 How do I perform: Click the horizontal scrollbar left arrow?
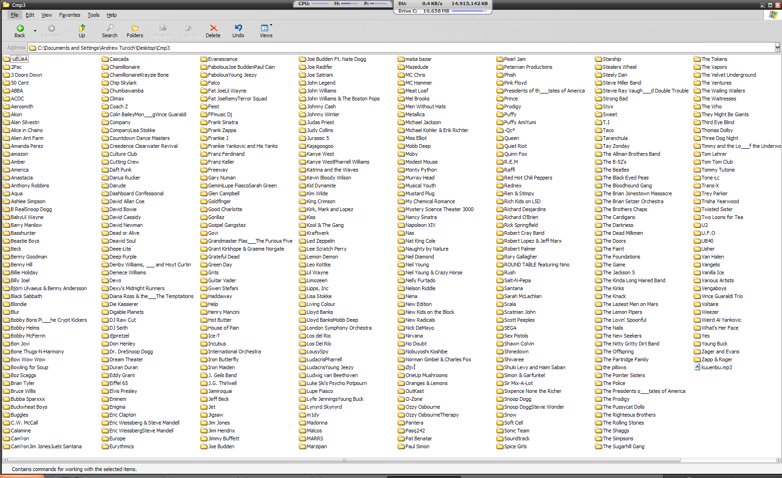[5, 460]
